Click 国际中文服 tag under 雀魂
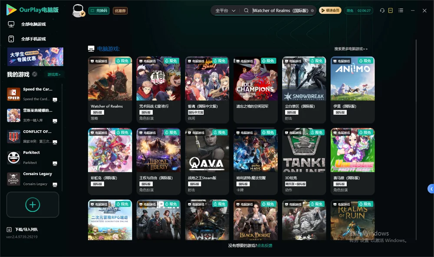 [x=196, y=112]
